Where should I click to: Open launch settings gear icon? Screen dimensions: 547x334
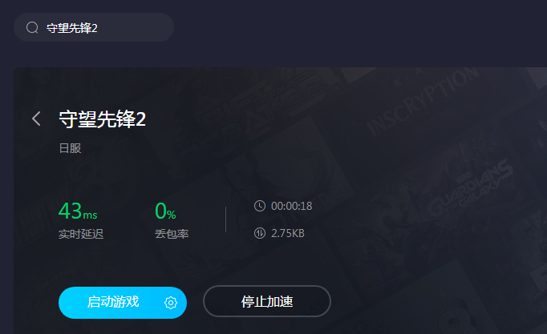(171, 303)
